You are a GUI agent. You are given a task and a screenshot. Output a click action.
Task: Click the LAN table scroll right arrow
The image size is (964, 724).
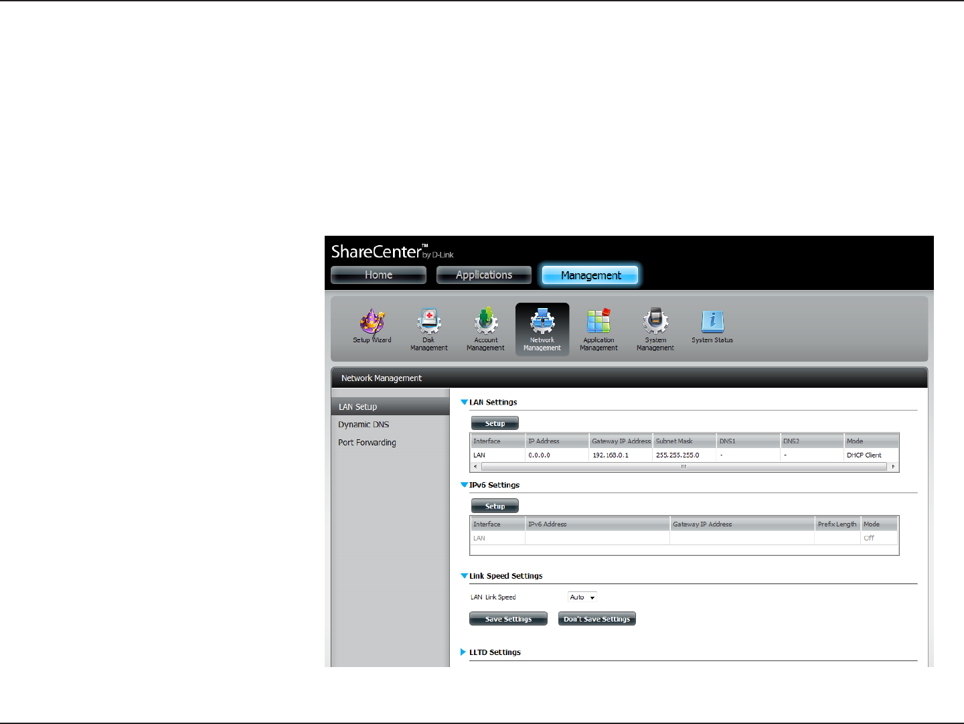[893, 467]
